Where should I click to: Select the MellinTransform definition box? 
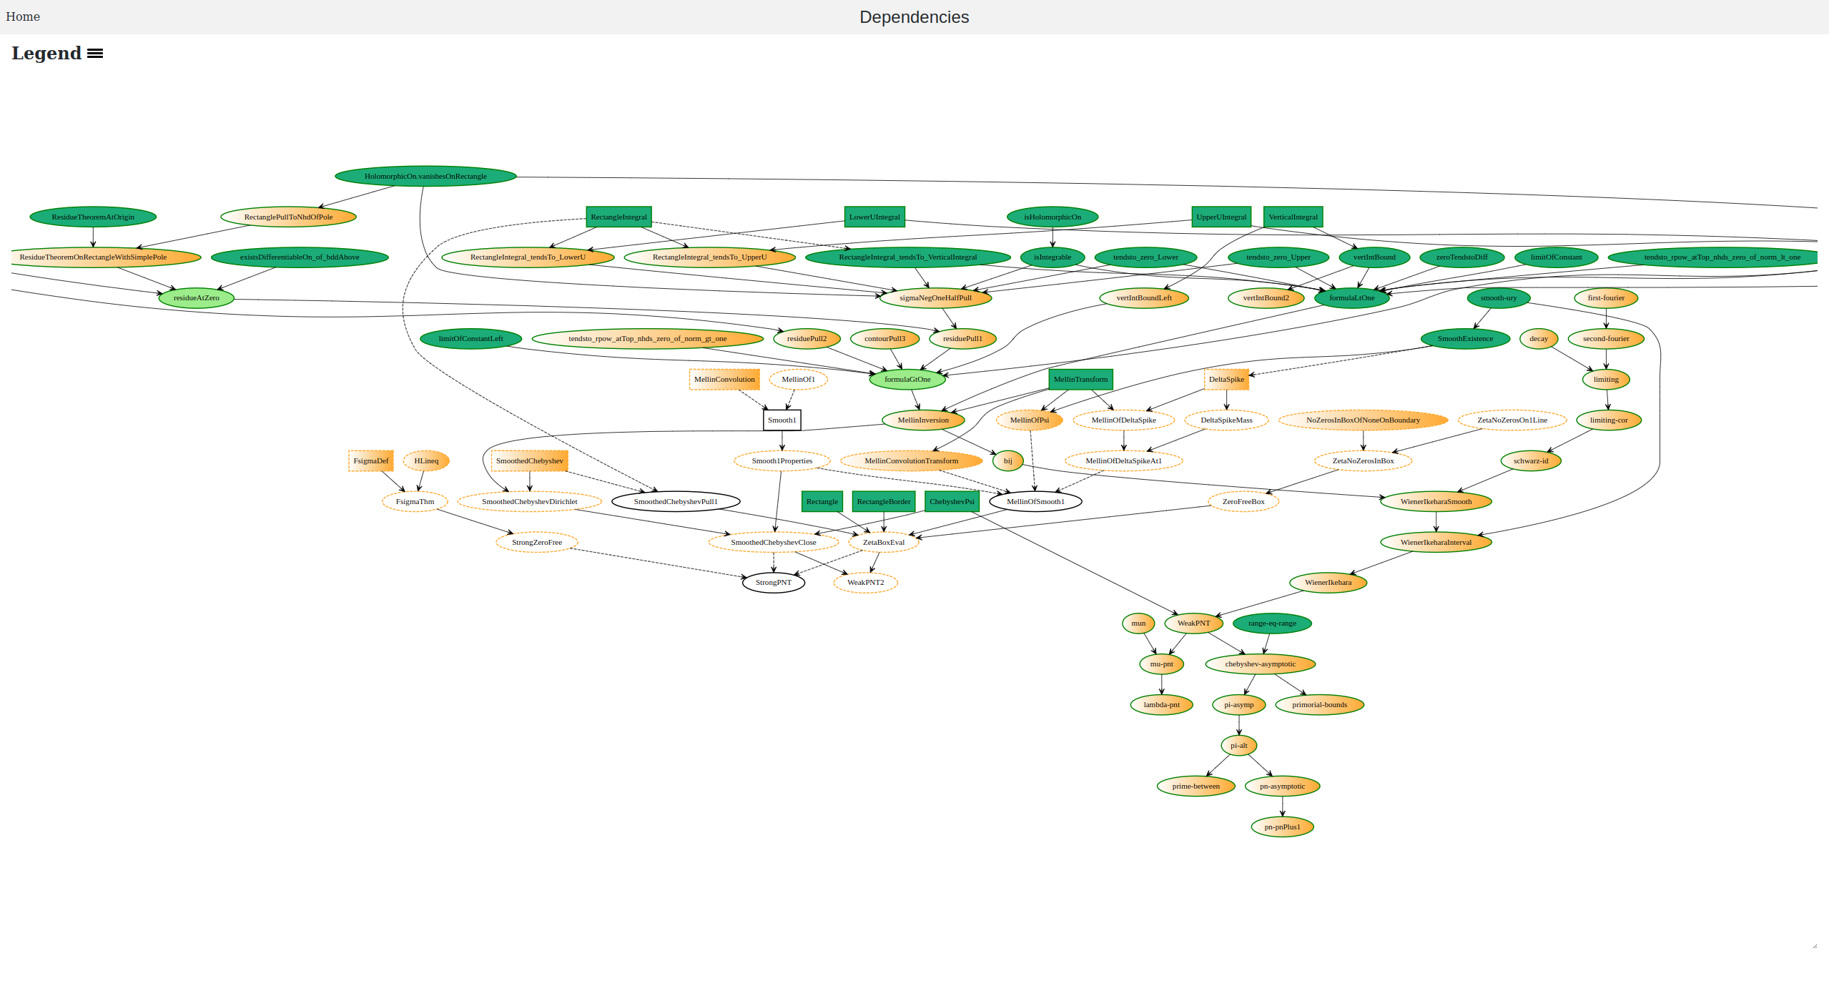pos(1080,380)
